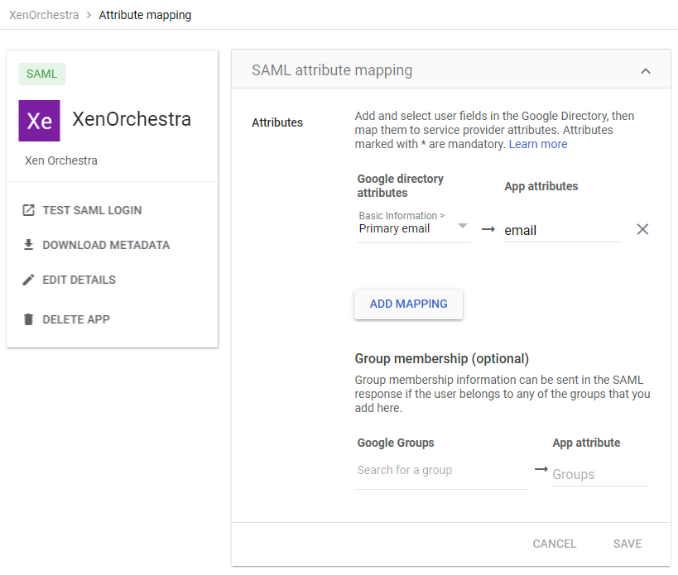This screenshot has height=575, width=678.
Task: Choose Delete App in the side panel
Action: (76, 319)
